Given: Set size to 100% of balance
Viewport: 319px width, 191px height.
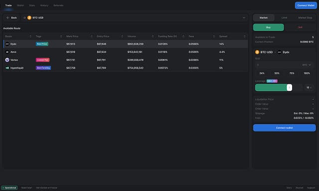Looking at the screenshot, I should tap(307, 73).
